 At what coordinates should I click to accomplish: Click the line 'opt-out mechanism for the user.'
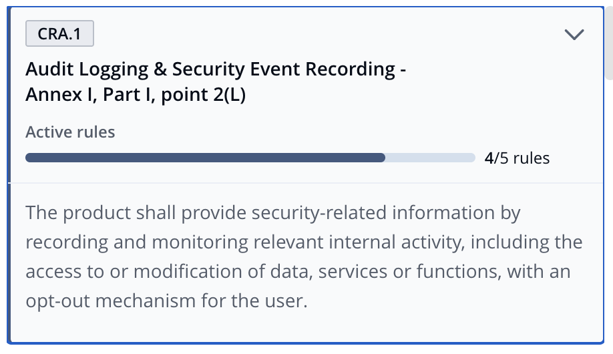(x=166, y=301)
